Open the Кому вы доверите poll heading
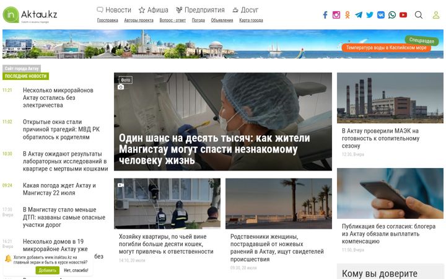The width and height of the screenshot is (446, 279). point(380,273)
